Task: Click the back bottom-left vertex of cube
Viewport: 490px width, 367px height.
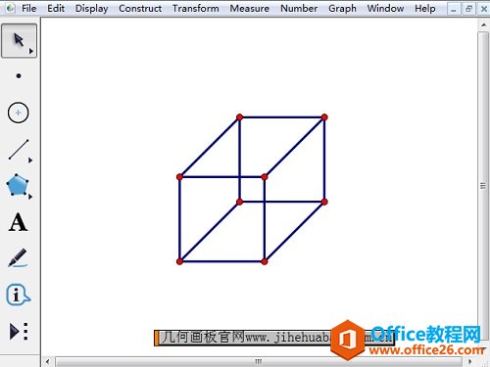Action: pyautogui.click(x=239, y=202)
